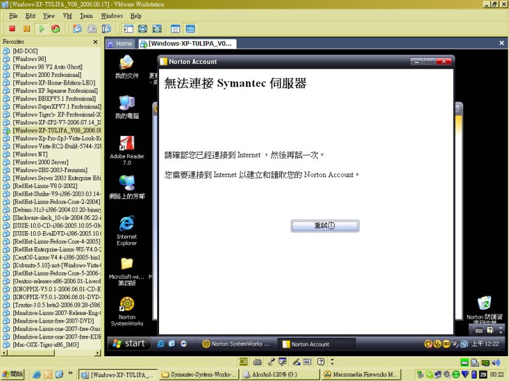Click host taskbar Macromedia Fireworks button
The height and width of the screenshot is (381, 509).
[x=361, y=375]
